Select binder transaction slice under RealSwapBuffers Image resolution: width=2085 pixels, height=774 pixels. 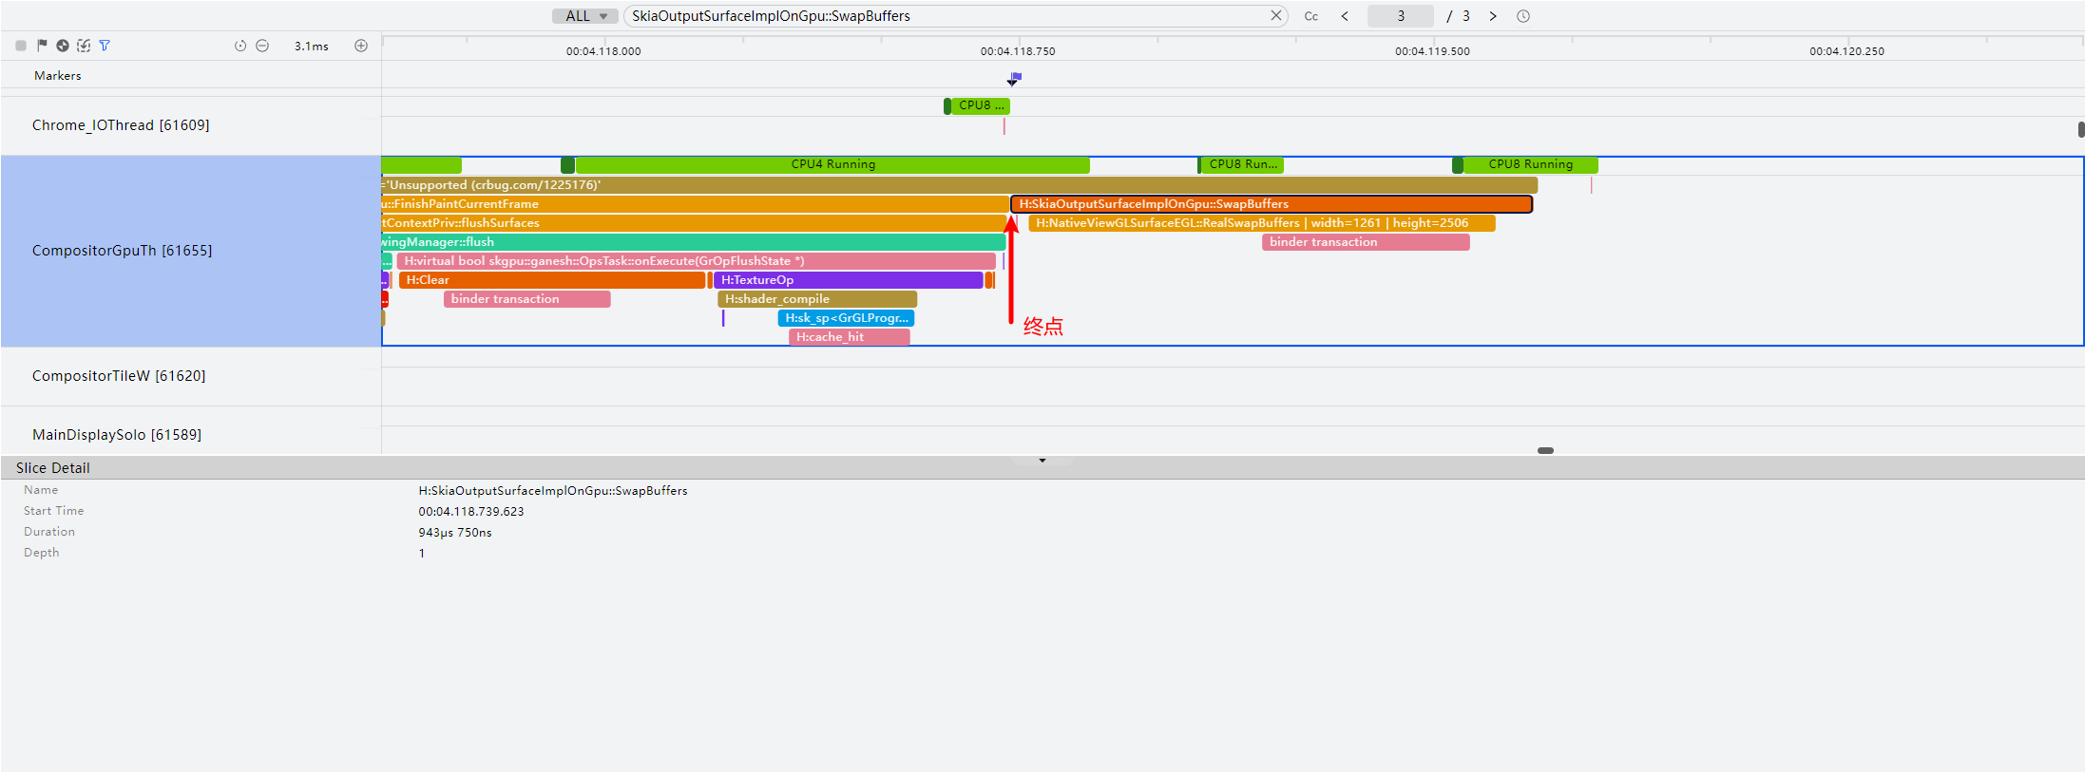1366,242
